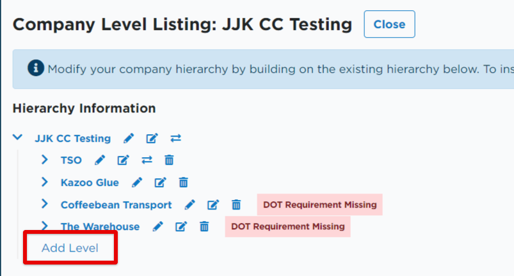Viewport: 514px width, 276px height.
Task: Click pencil icon next to Kazoo Glue
Action: pyautogui.click(x=137, y=183)
